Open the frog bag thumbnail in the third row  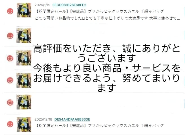point(24,58)
